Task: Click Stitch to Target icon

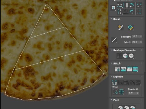Action: (117, 69)
